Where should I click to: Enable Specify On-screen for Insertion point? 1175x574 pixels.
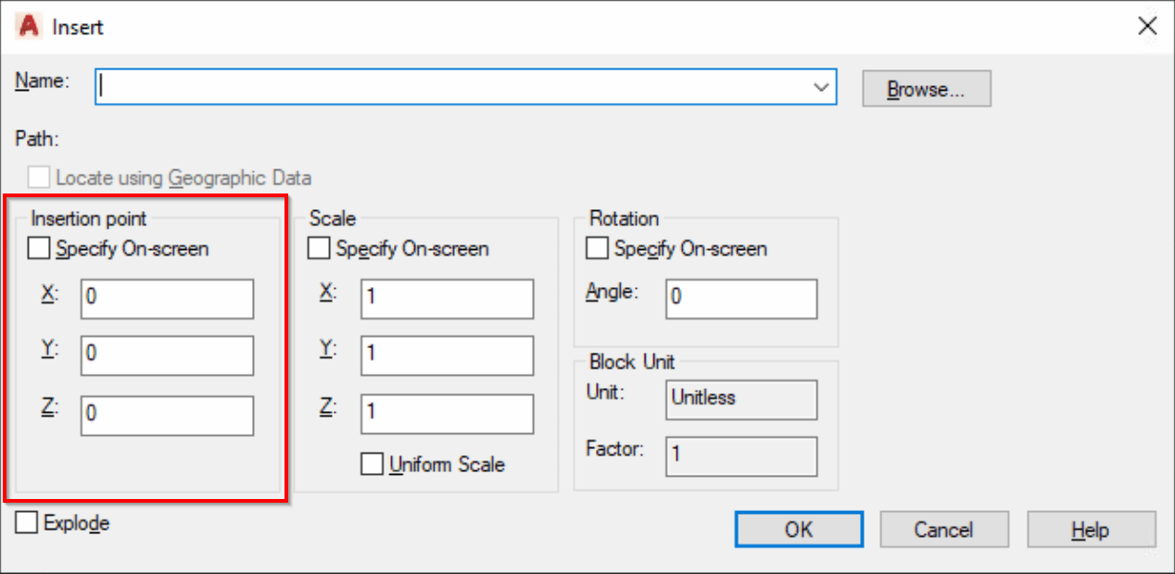(38, 248)
